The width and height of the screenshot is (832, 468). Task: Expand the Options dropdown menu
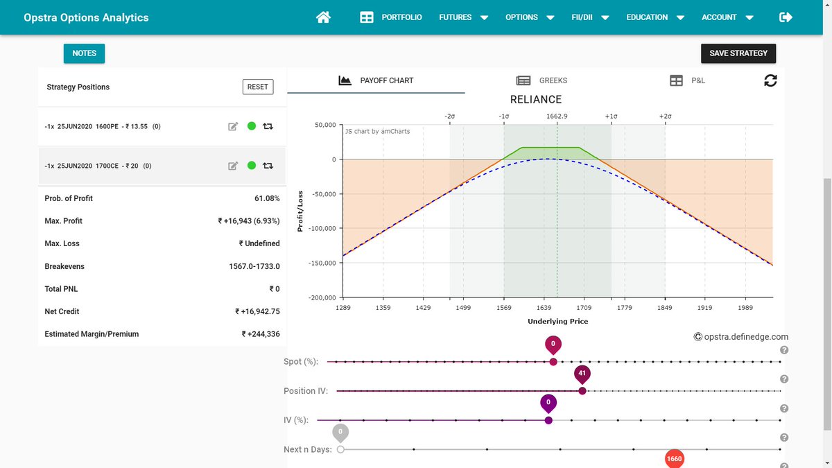[530, 17]
